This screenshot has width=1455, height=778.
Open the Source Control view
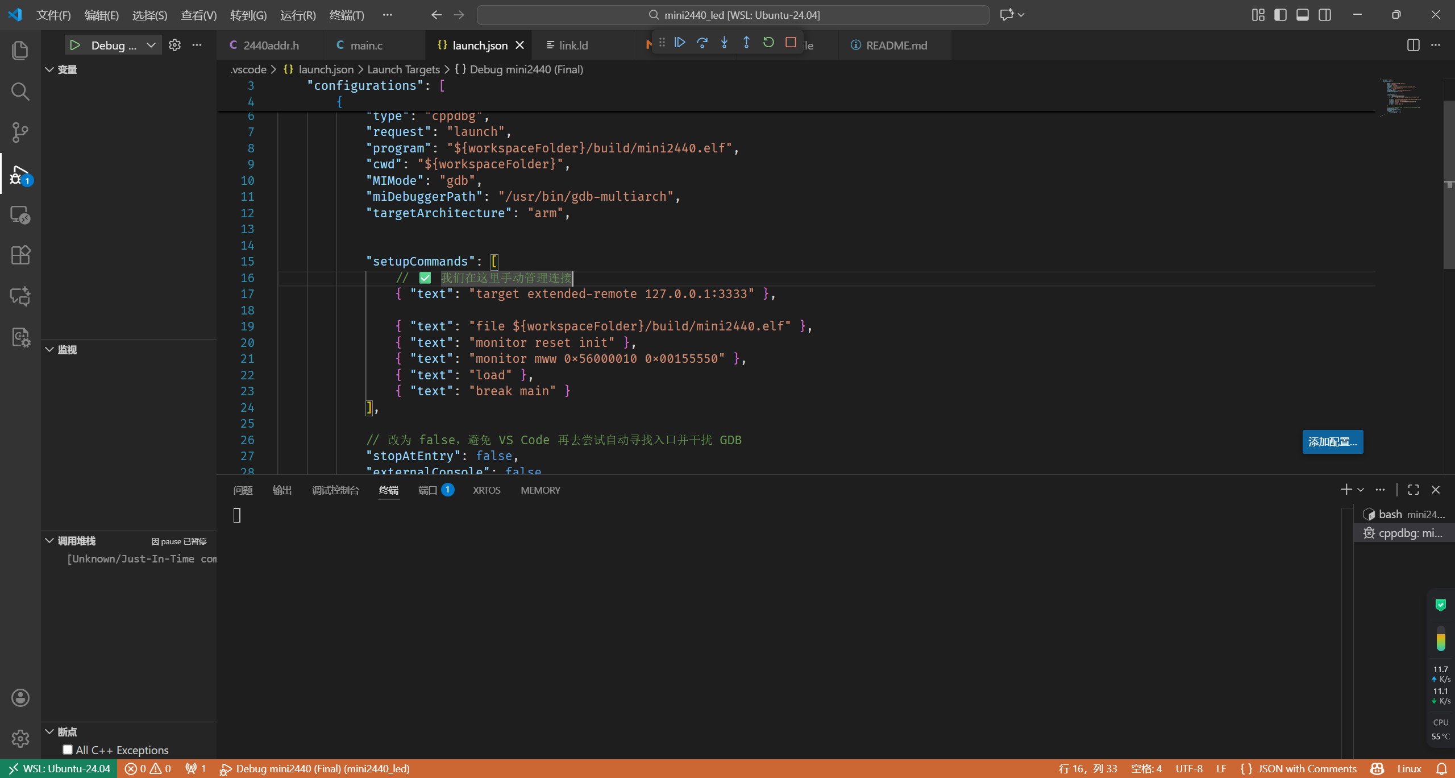tap(20, 133)
